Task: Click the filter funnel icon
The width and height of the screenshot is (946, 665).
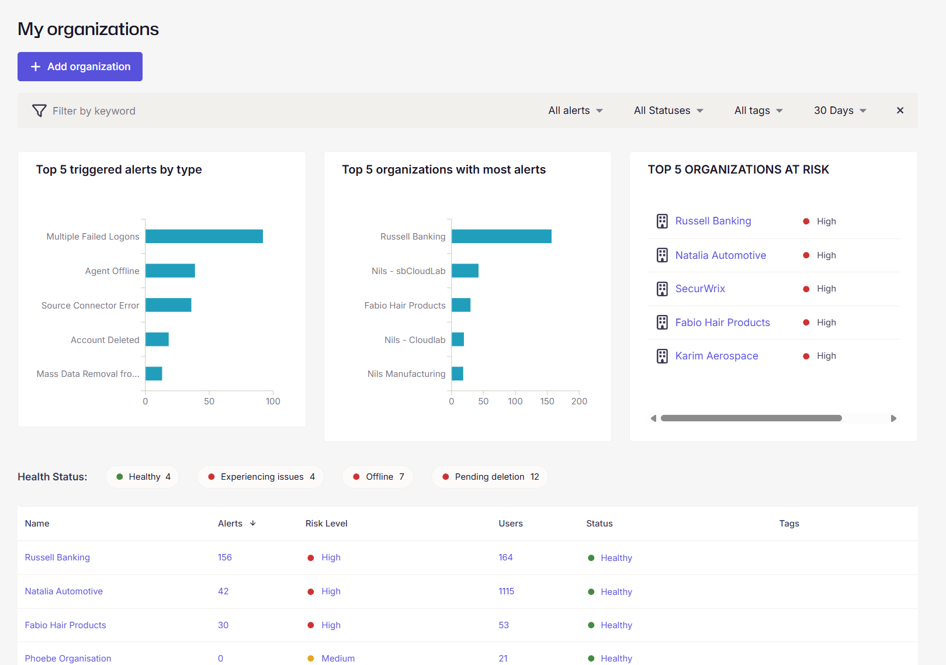Action: point(39,110)
